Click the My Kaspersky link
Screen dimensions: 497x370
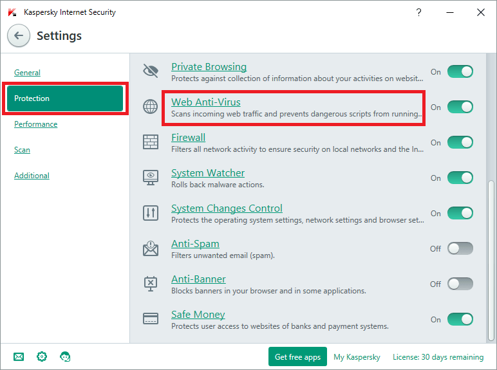coord(357,356)
